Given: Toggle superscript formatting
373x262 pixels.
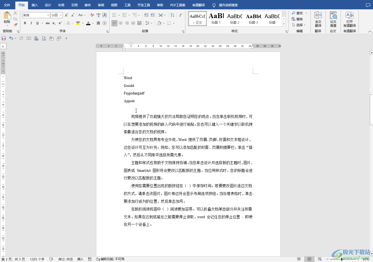Looking at the screenshot, I should [x=60, y=23].
